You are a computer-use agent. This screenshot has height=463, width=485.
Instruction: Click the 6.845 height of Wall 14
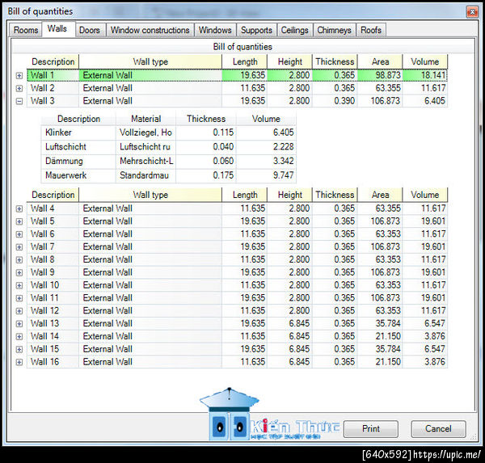pyautogui.click(x=290, y=336)
